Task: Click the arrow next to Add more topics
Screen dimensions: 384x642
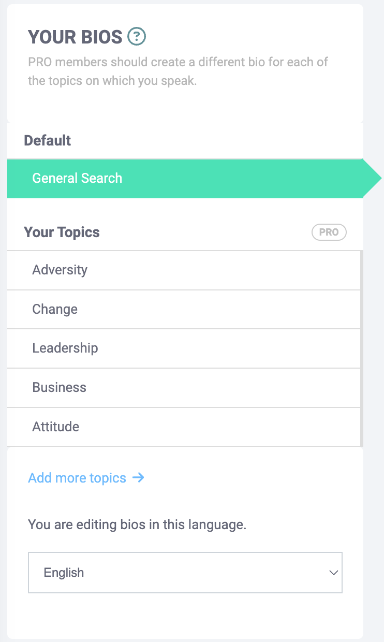Action: (138, 477)
